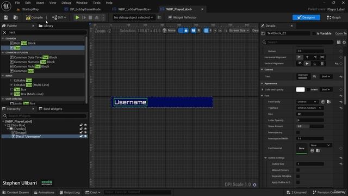Select Rich Text Block from palette
348x196 pixels.
pos(24,43)
